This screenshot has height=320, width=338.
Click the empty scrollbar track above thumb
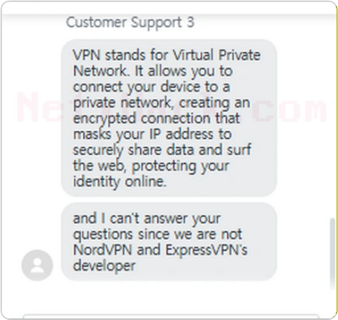pyautogui.click(x=333, y=116)
